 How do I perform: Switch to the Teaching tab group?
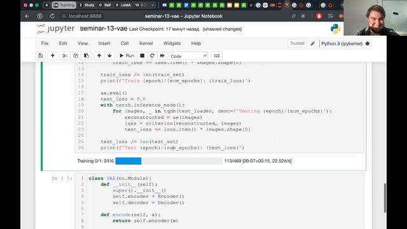(x=64, y=5)
